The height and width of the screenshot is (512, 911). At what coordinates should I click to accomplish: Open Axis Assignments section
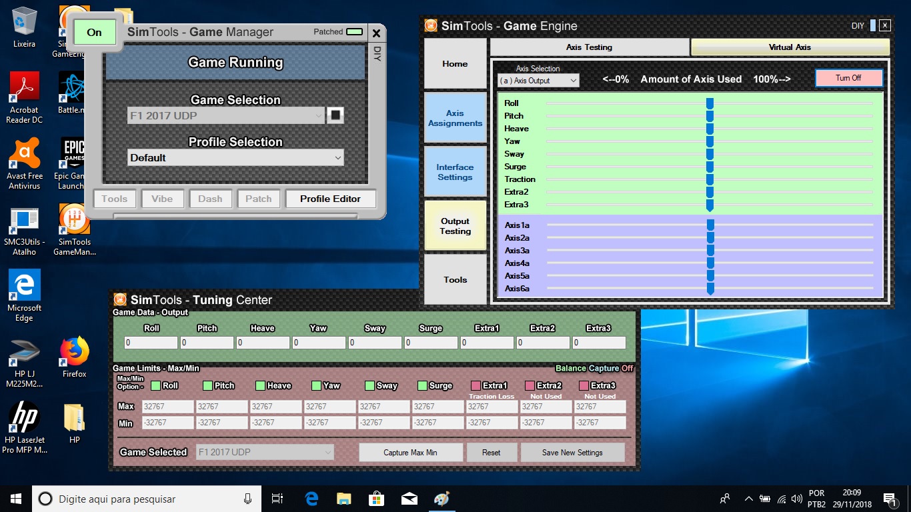tap(455, 118)
